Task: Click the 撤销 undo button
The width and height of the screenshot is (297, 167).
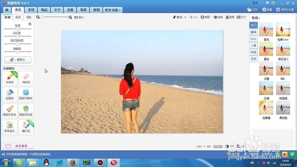Action: pyautogui.click(x=178, y=17)
